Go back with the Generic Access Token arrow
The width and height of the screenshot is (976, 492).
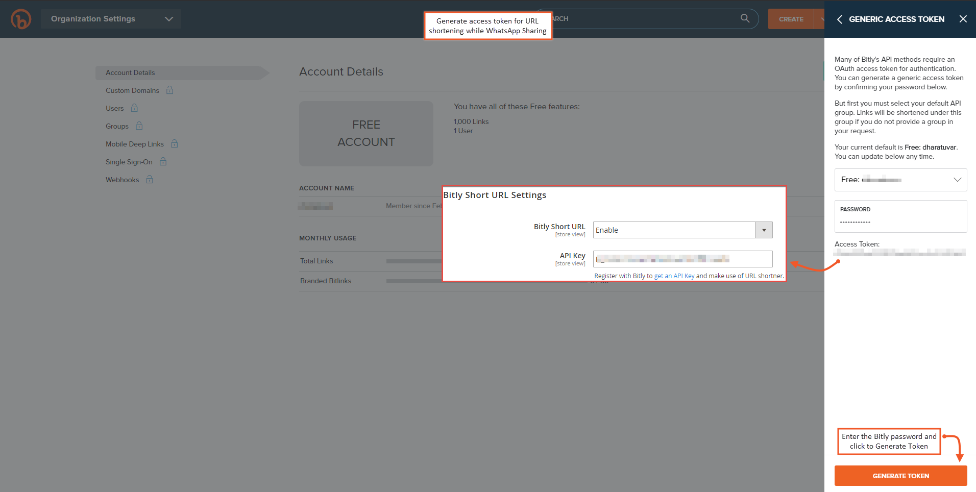coord(840,19)
